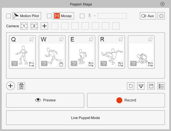Click the loop icon on Q card
The width and height of the screenshot is (171, 131).
click(x=31, y=64)
